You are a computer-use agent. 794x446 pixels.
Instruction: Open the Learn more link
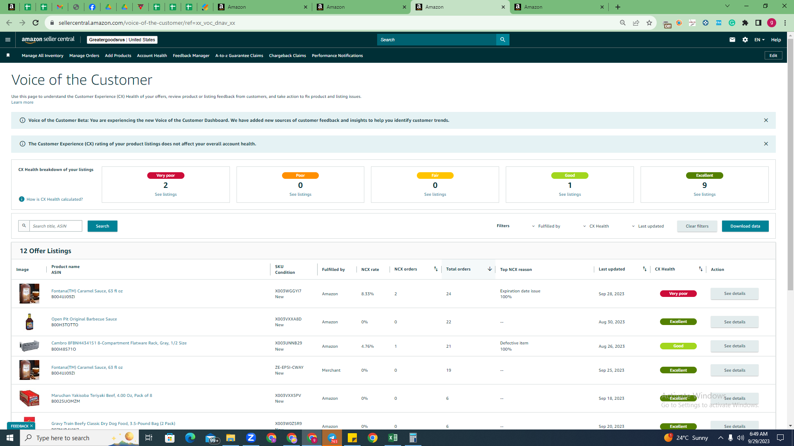(x=22, y=102)
